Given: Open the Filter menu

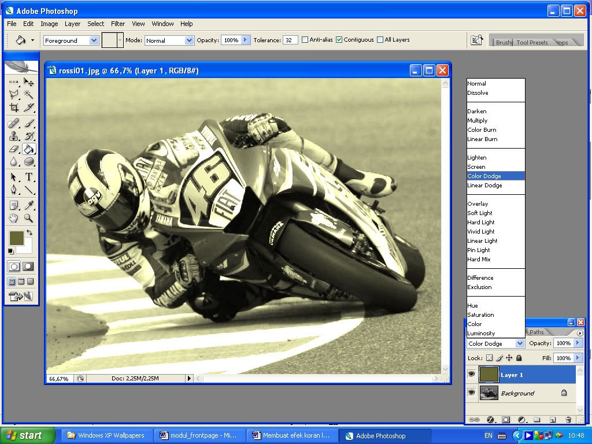Looking at the screenshot, I should pos(118,23).
